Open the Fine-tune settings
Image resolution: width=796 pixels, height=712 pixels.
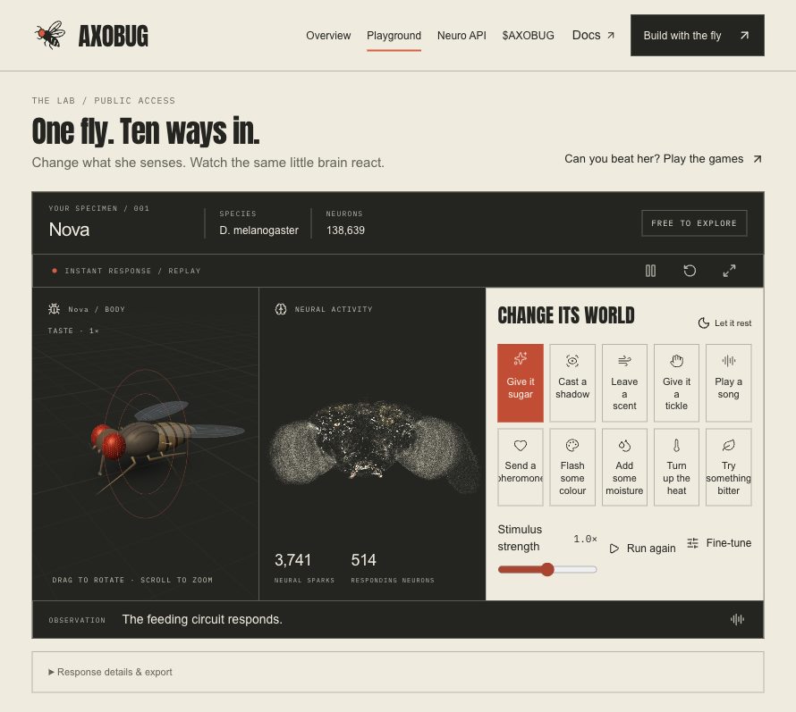719,543
